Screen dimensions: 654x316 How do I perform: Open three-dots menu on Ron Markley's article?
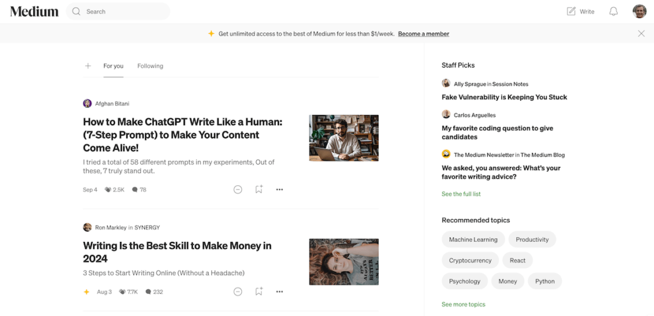point(279,292)
